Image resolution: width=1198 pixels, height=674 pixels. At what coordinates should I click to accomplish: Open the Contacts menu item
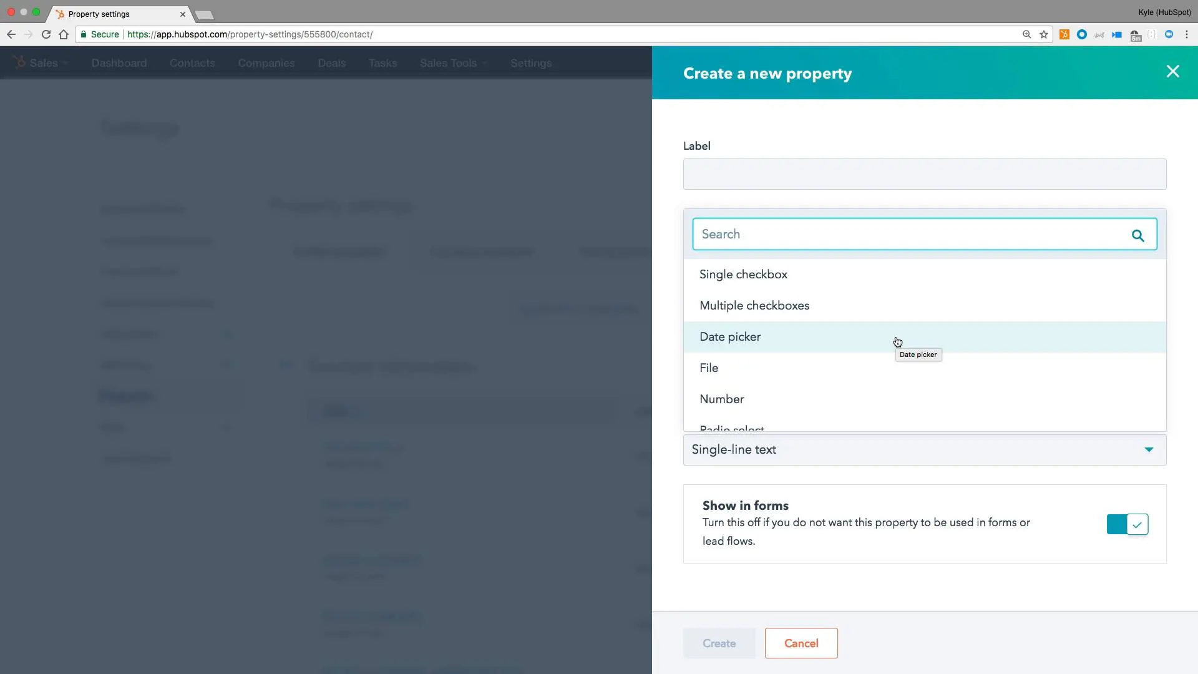(x=192, y=62)
